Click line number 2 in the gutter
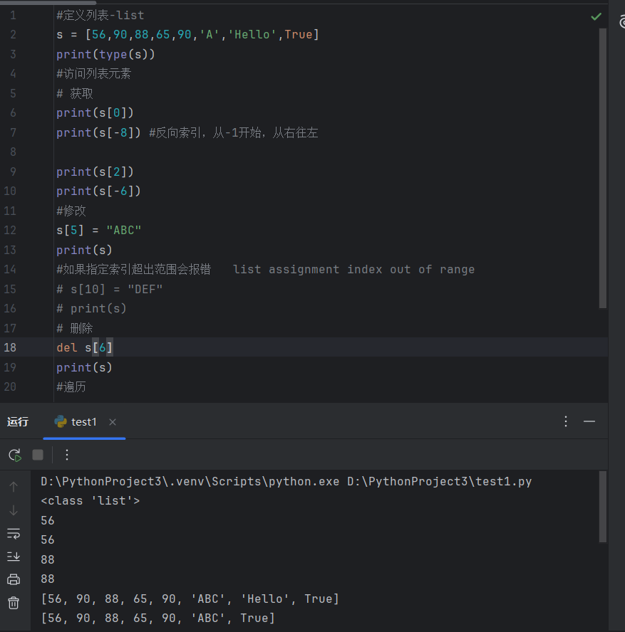Screen dimensions: 625x632 [13, 35]
